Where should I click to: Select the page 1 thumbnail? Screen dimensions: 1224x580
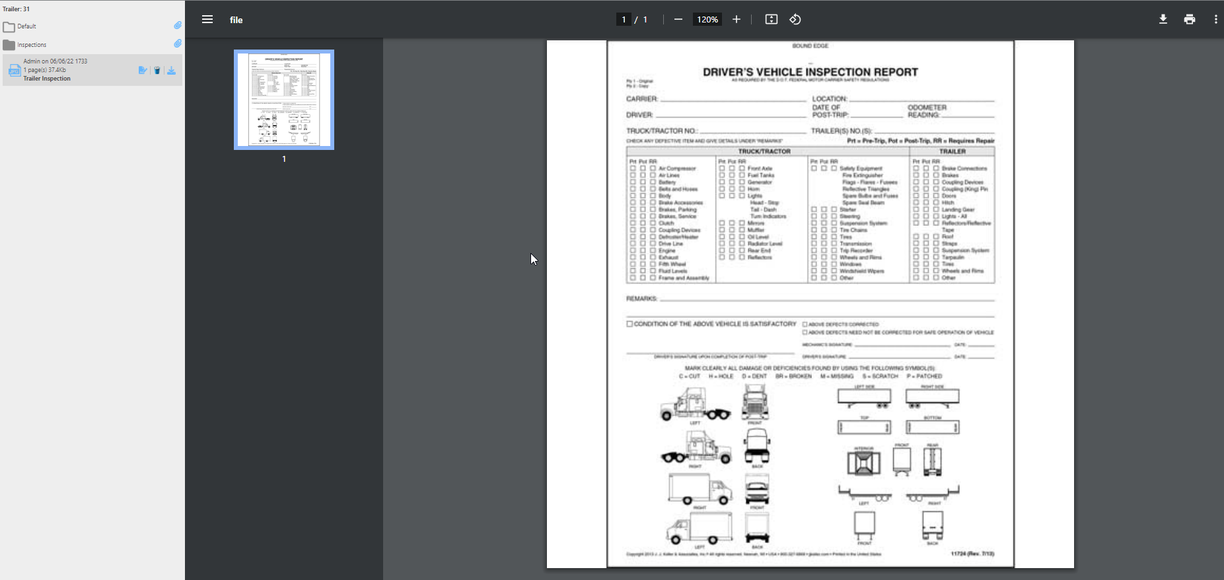284,100
